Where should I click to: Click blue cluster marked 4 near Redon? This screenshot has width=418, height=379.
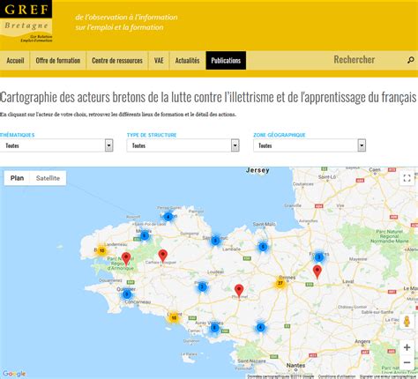click(x=260, y=327)
